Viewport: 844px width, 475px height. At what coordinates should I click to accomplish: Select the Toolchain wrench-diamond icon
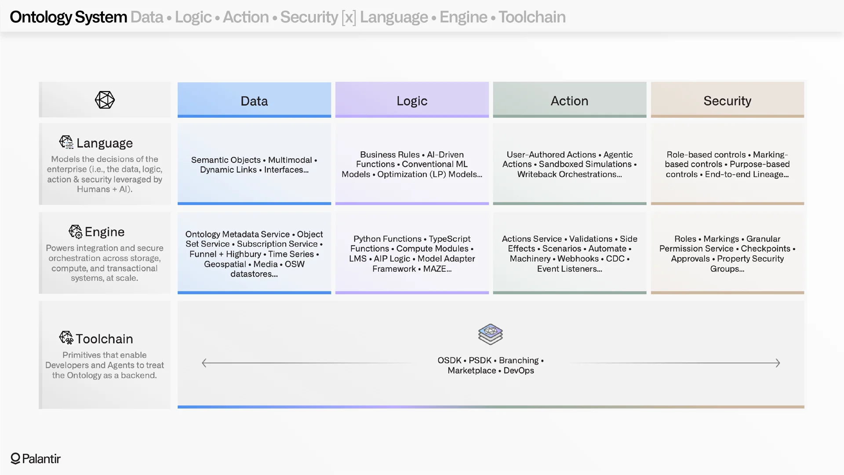pos(66,338)
